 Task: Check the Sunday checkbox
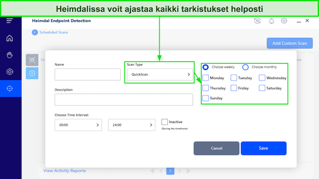[x=206, y=98]
